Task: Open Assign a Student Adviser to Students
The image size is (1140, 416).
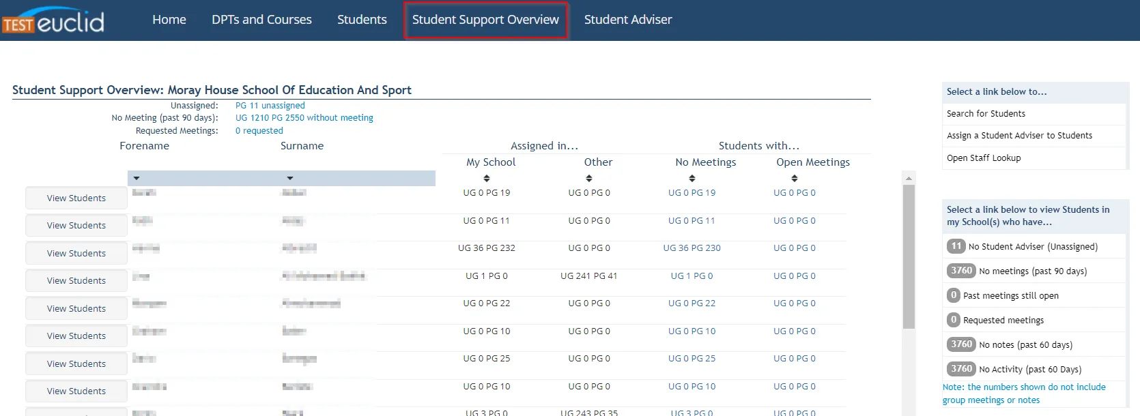Action: click(1019, 136)
